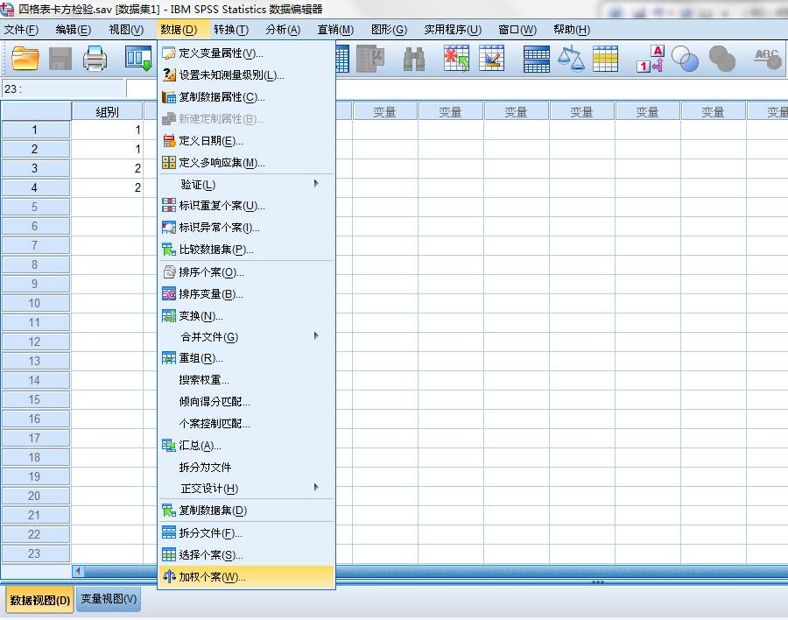Click Recall recent dialogs icon
Screen dimensions: 788x620
coord(138,59)
